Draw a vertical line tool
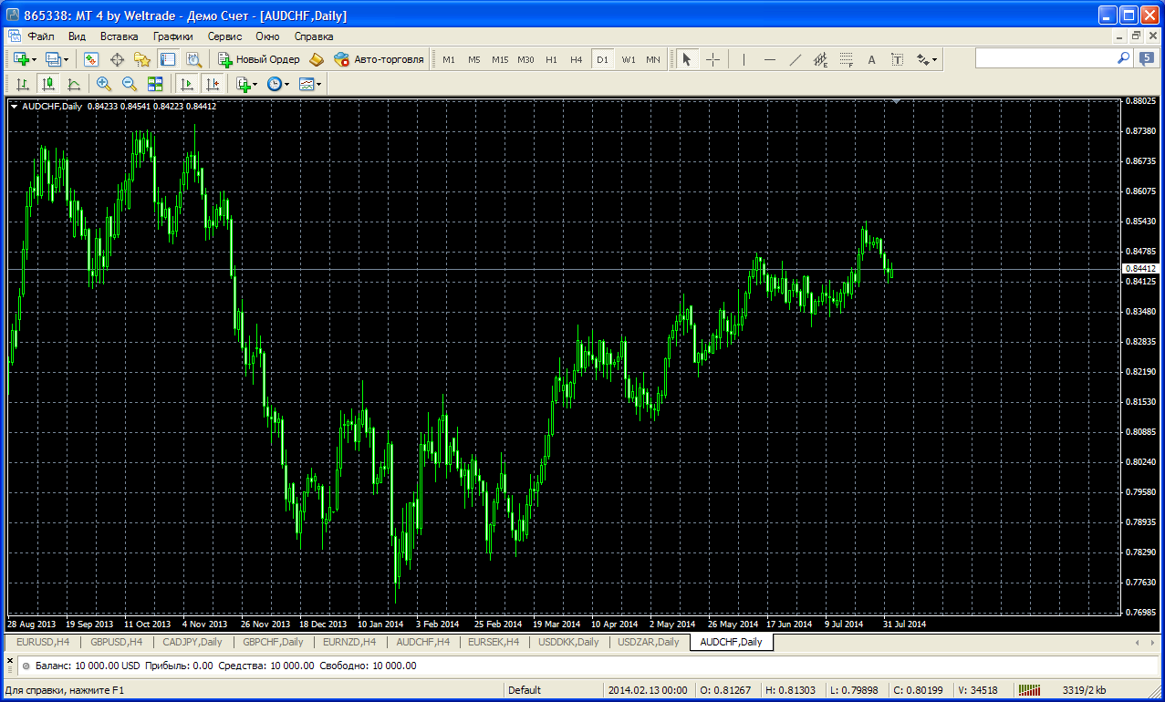The height and width of the screenshot is (702, 1165). [x=744, y=59]
